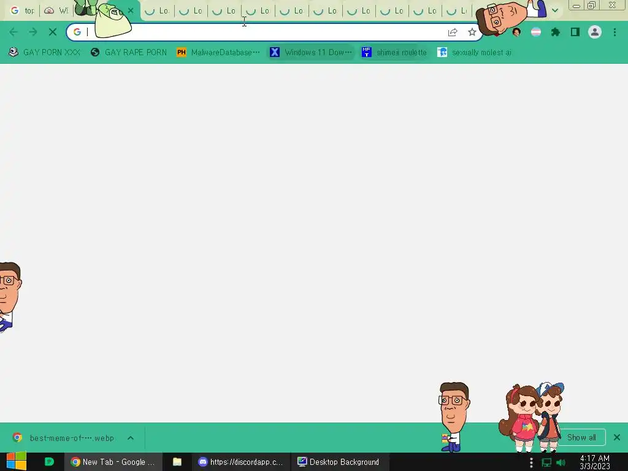Go forward to the next page

pyautogui.click(x=33, y=32)
